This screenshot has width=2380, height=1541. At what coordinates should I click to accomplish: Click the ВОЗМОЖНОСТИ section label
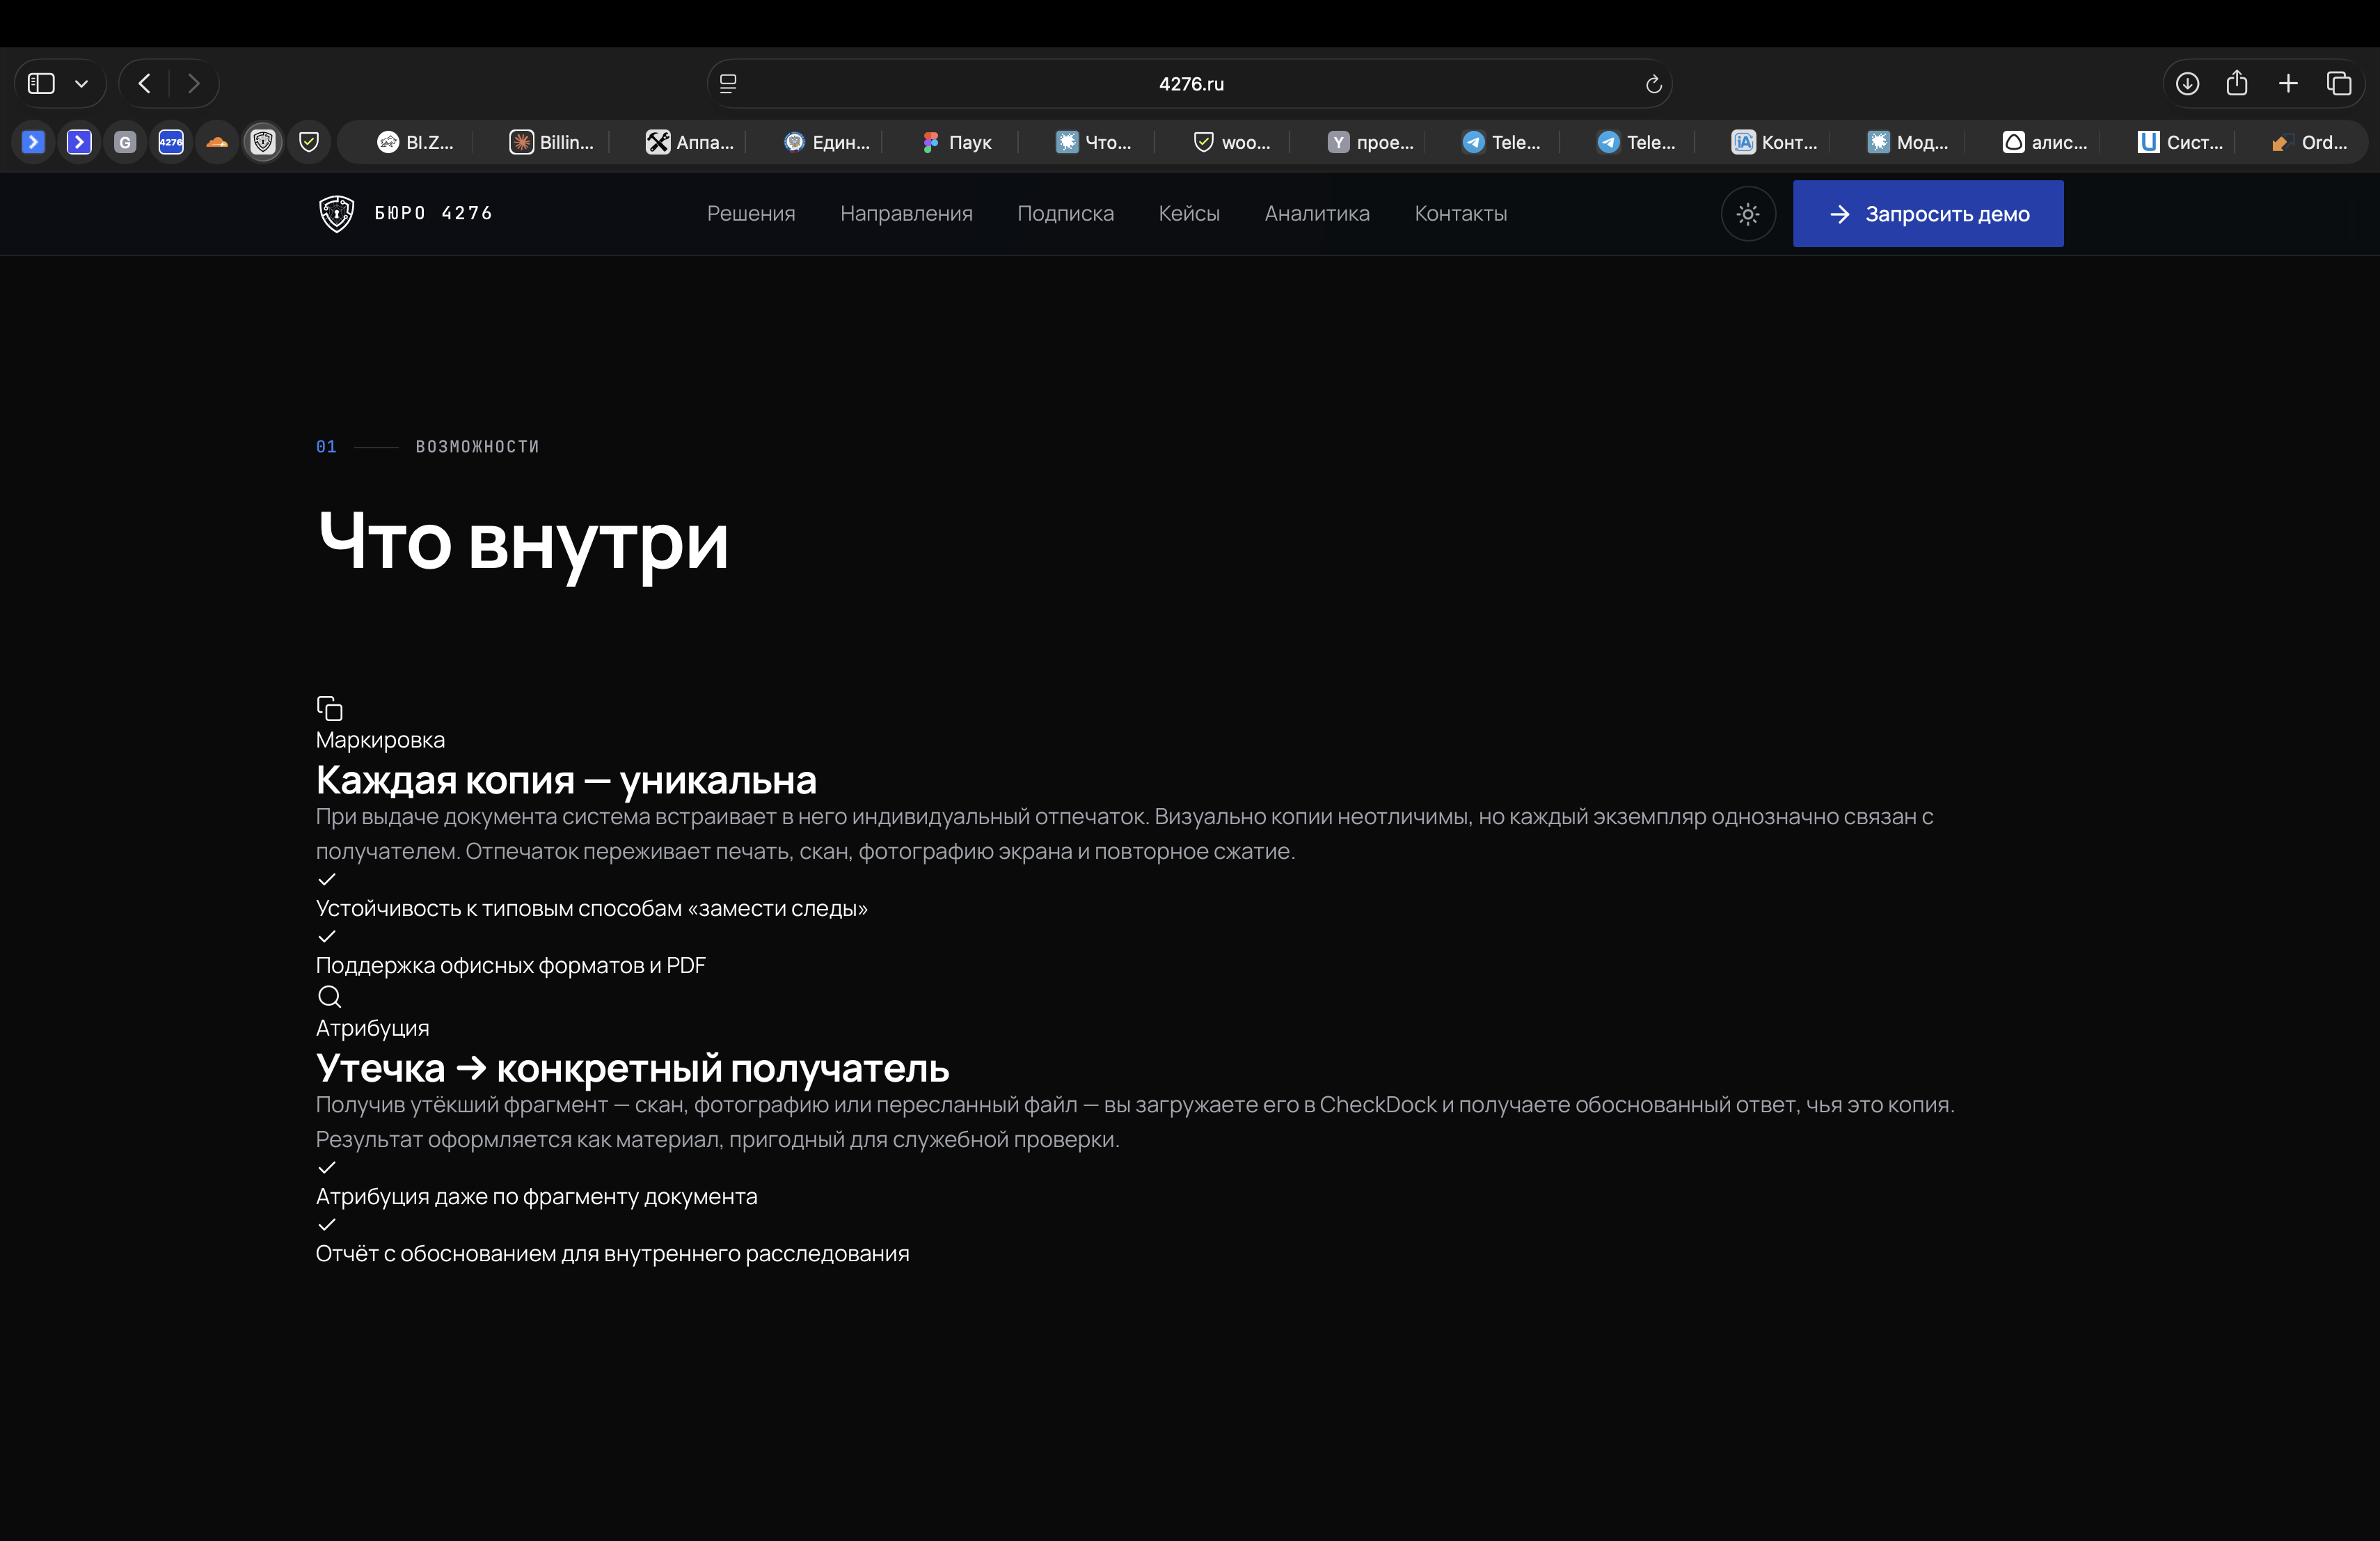477,447
